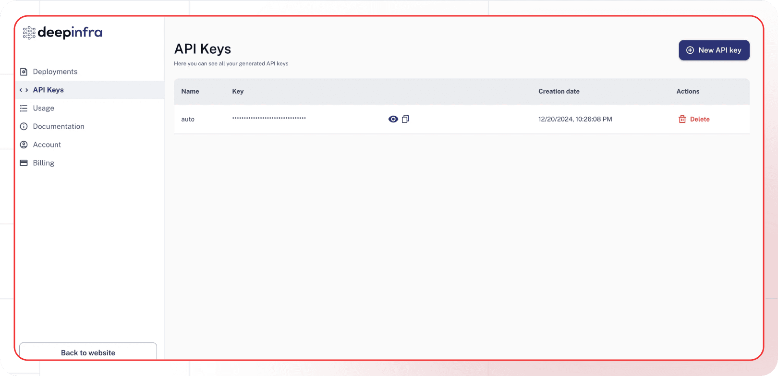Click the Billing credit card icon
The width and height of the screenshot is (778, 376).
(x=24, y=163)
